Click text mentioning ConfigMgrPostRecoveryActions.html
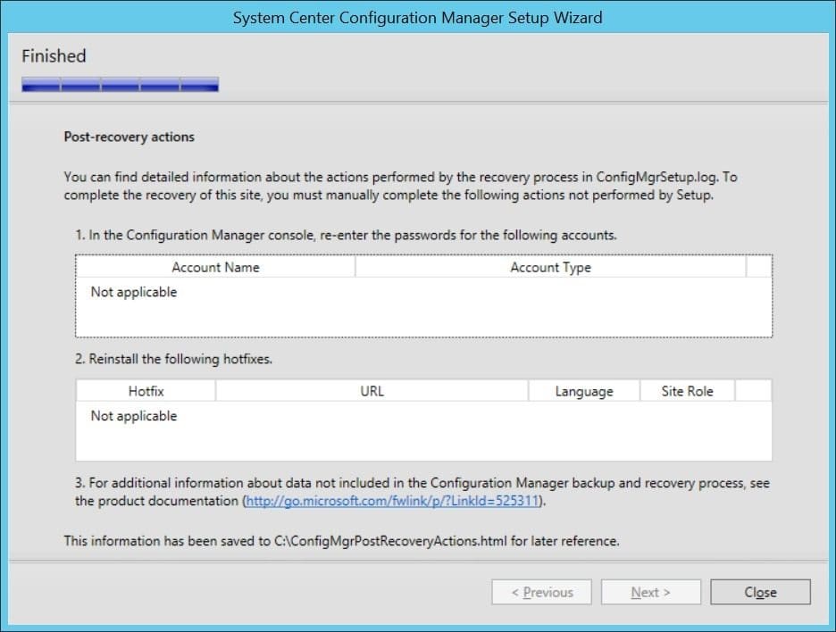Viewport: 836px width, 632px height. tap(341, 541)
